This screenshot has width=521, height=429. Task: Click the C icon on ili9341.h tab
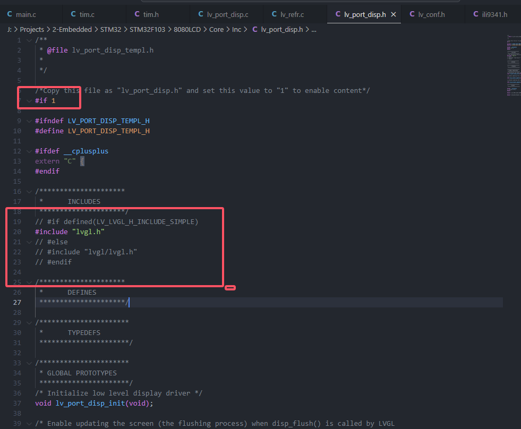pos(476,14)
